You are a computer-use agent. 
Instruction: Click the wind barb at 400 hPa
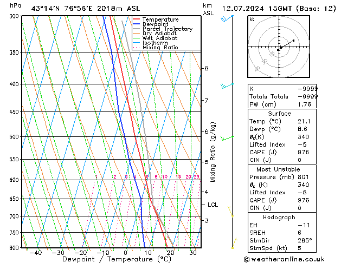(x=227, y=86)
